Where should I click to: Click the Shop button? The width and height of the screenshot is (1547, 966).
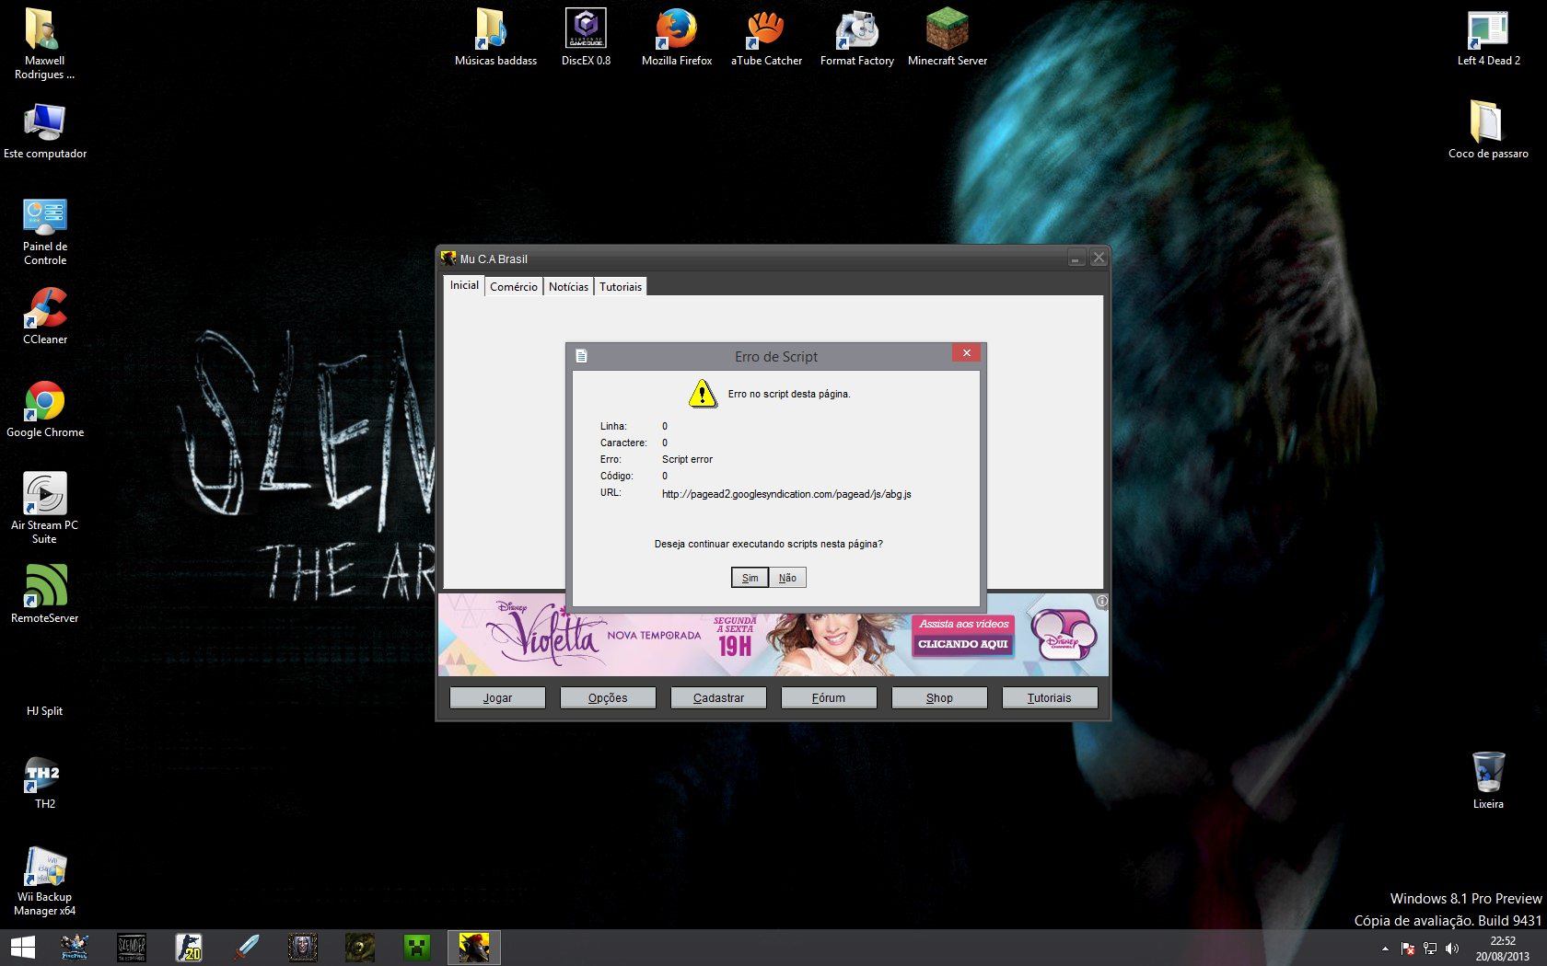[939, 698]
